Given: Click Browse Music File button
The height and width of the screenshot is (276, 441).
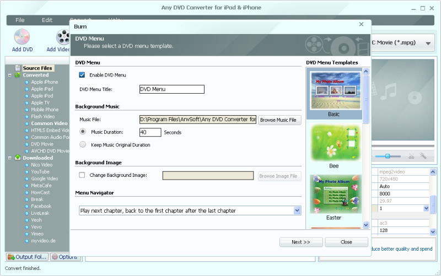Looking at the screenshot, I should (x=279, y=120).
